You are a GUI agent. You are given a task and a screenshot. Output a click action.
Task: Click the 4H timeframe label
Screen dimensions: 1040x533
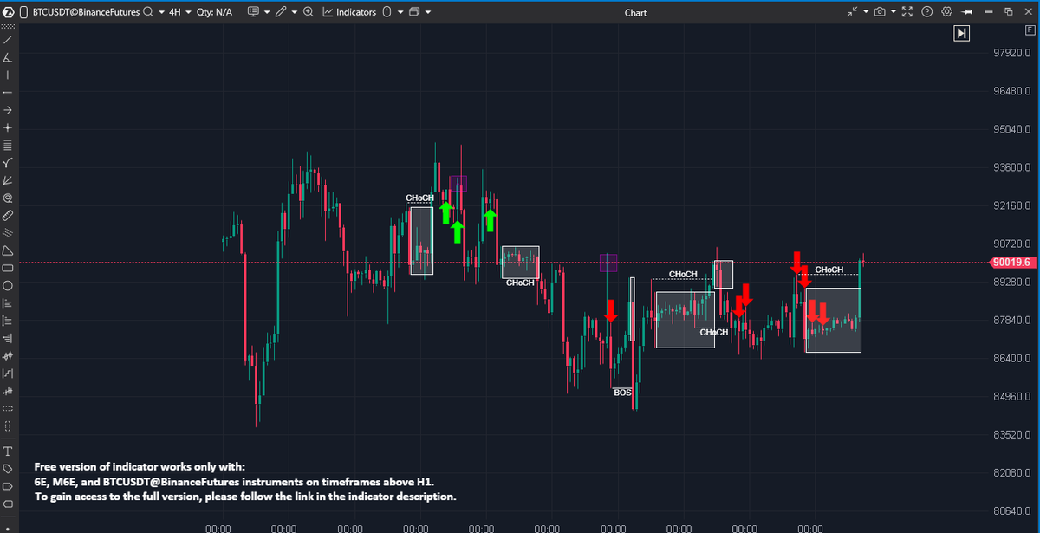tap(176, 12)
